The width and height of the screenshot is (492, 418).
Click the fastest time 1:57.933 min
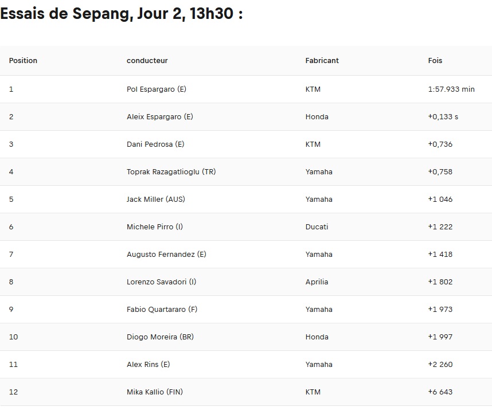[451, 89]
